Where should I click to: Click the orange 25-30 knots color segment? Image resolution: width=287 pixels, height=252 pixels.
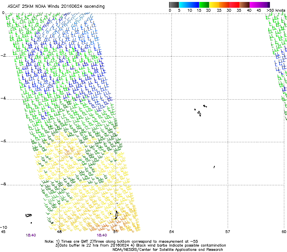224,5
